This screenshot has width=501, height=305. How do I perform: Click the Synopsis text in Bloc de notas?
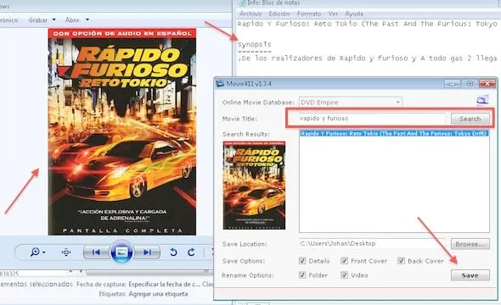[x=255, y=44]
